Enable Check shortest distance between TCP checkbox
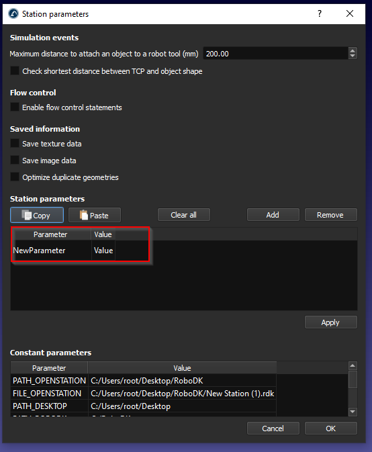Screen dimensions: 372x452 pyautogui.click(x=15, y=71)
